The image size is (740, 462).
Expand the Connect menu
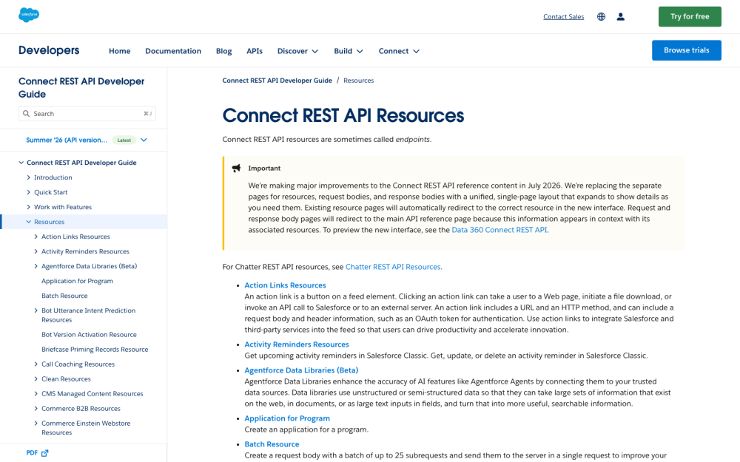point(399,51)
